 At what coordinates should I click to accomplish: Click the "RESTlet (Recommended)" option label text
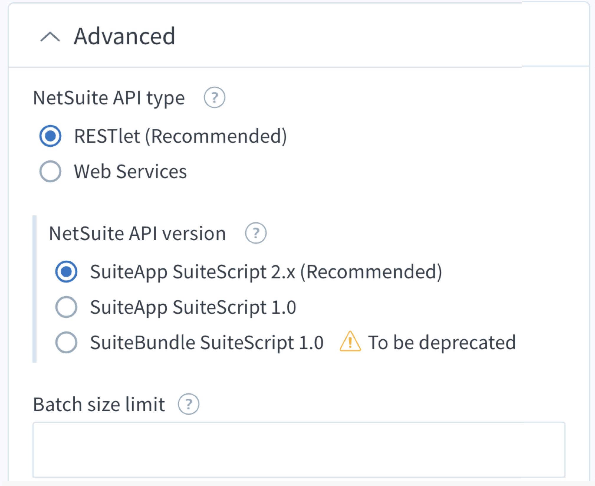[180, 136]
